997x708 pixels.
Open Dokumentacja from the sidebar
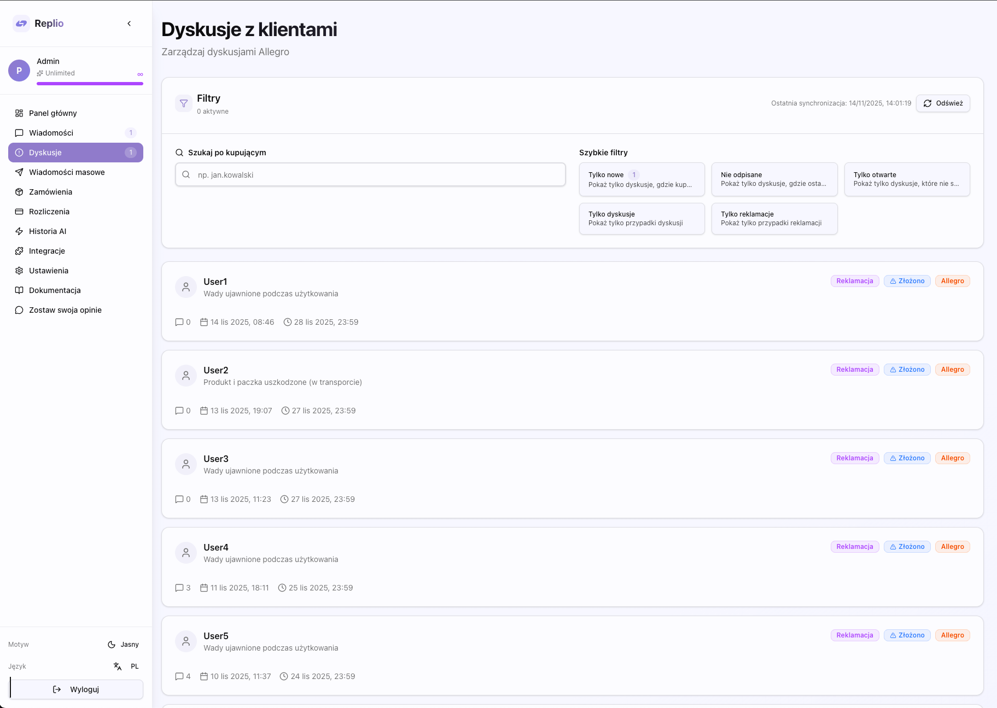55,290
